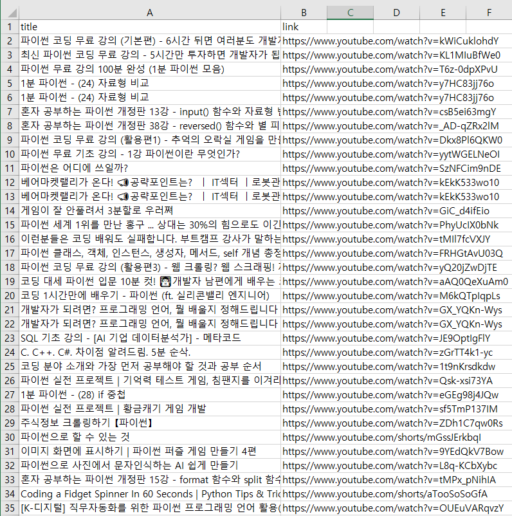Click link ending yytWGELNeOI
The width and height of the screenshot is (512, 516).
point(391,154)
